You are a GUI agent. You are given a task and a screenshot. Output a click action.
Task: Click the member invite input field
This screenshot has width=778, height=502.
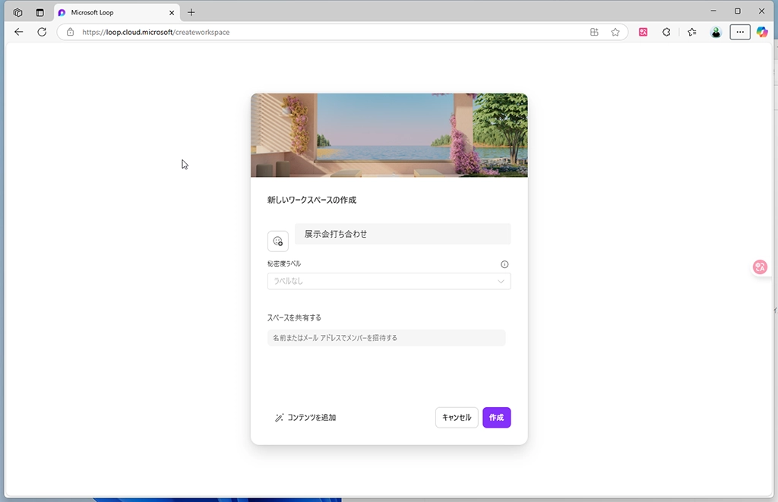(386, 338)
